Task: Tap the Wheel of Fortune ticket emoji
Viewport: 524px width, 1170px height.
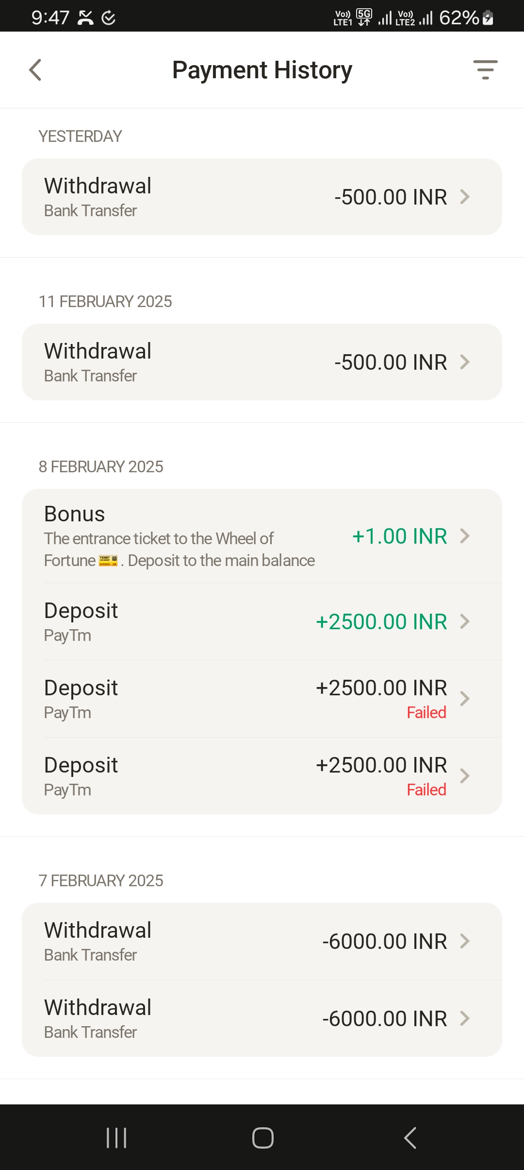Action: pos(108,561)
